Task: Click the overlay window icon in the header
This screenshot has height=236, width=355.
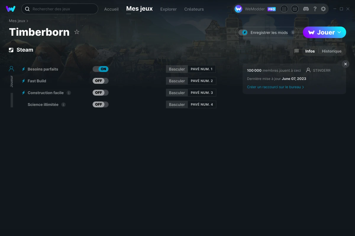Action: point(295,9)
